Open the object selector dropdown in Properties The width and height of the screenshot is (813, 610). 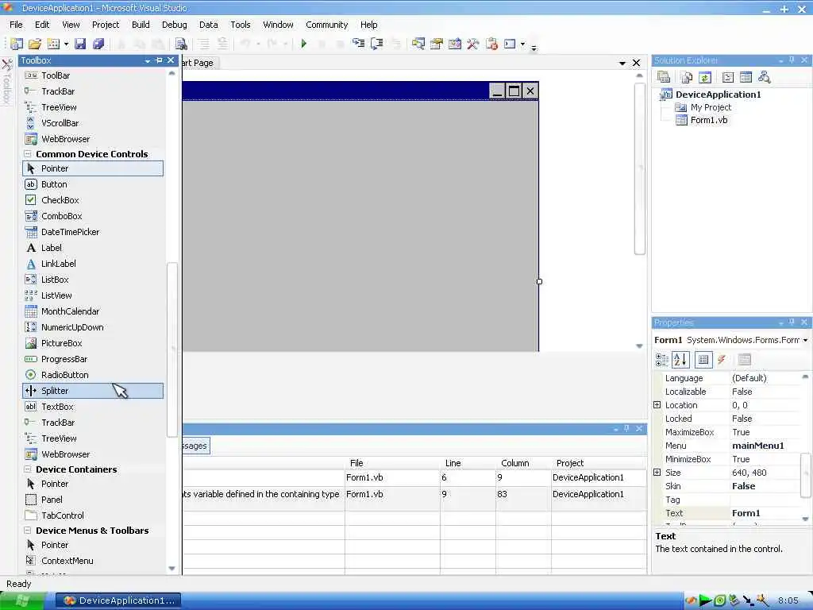click(x=805, y=340)
